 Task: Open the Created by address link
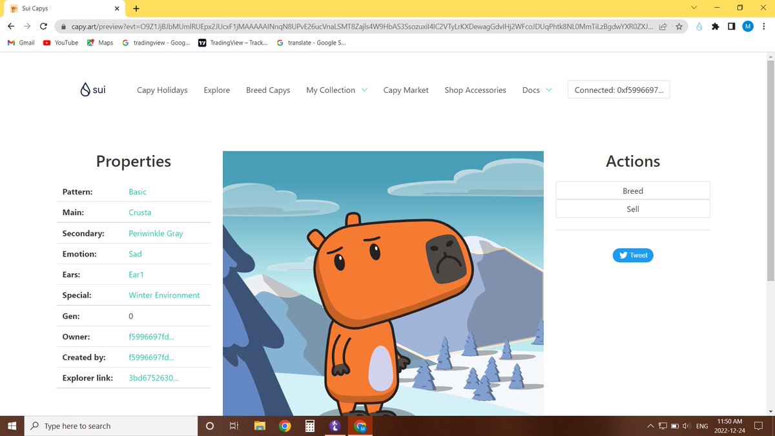click(x=152, y=357)
